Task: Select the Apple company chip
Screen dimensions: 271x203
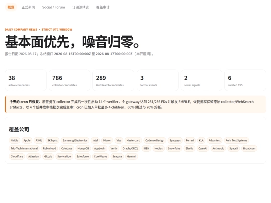Action: pyautogui.click(x=27, y=140)
